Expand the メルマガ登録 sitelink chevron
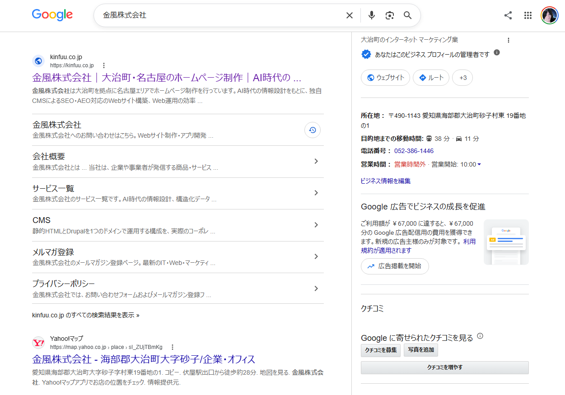The image size is (565, 395). tap(316, 256)
